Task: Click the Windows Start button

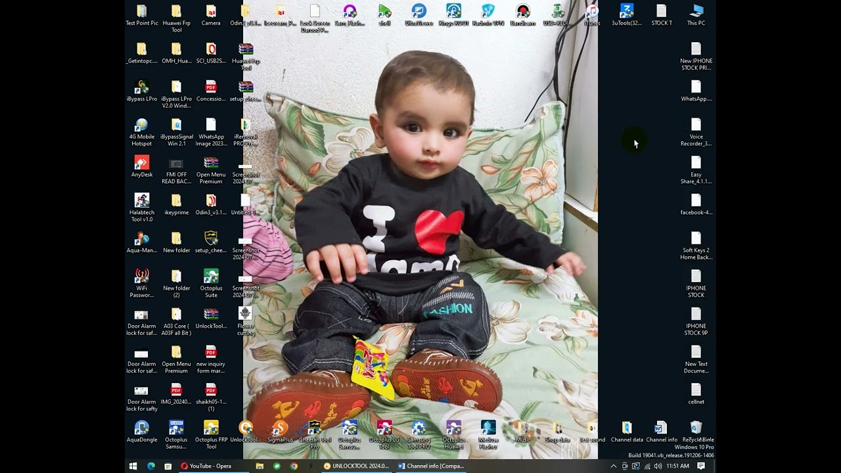Action: 133,466
